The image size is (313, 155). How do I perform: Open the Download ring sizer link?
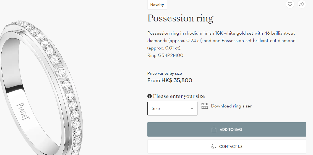[231, 106]
